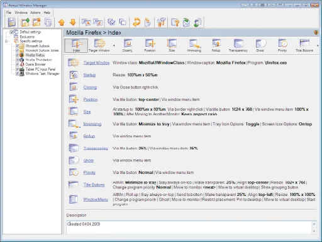Select Exclusions in the settings tree
This screenshot has height=242, width=322.
coord(27,37)
